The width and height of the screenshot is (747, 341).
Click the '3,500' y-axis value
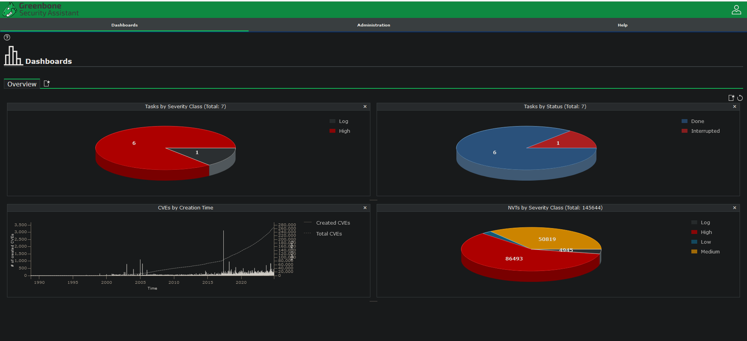(21, 225)
